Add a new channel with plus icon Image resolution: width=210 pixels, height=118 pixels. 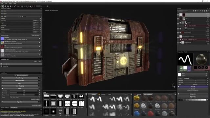tap(40, 18)
